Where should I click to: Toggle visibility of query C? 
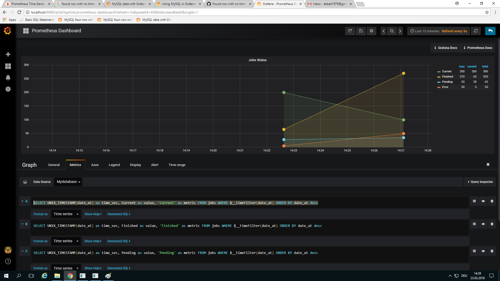[483, 251]
